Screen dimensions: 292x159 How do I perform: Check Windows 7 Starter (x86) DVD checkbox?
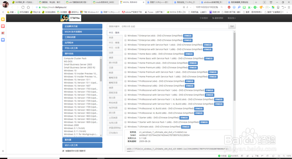coord(126,118)
